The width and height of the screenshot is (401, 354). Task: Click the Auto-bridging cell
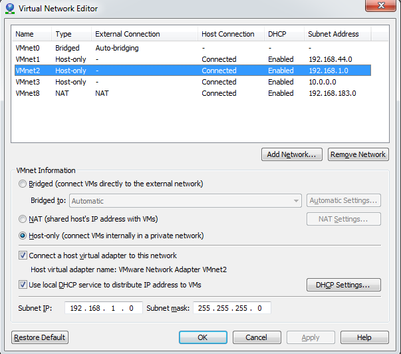coord(117,48)
